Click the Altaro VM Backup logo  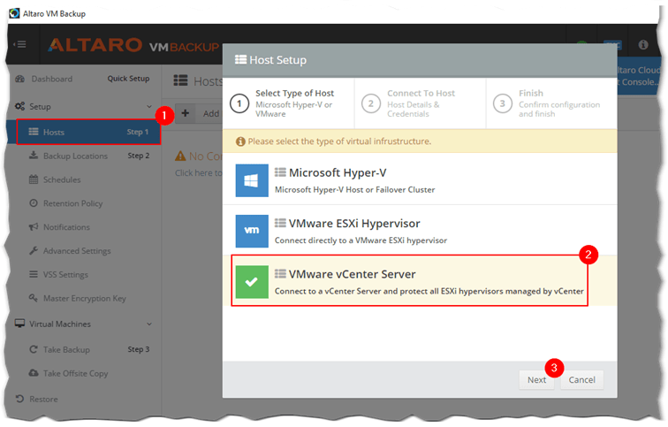click(133, 45)
